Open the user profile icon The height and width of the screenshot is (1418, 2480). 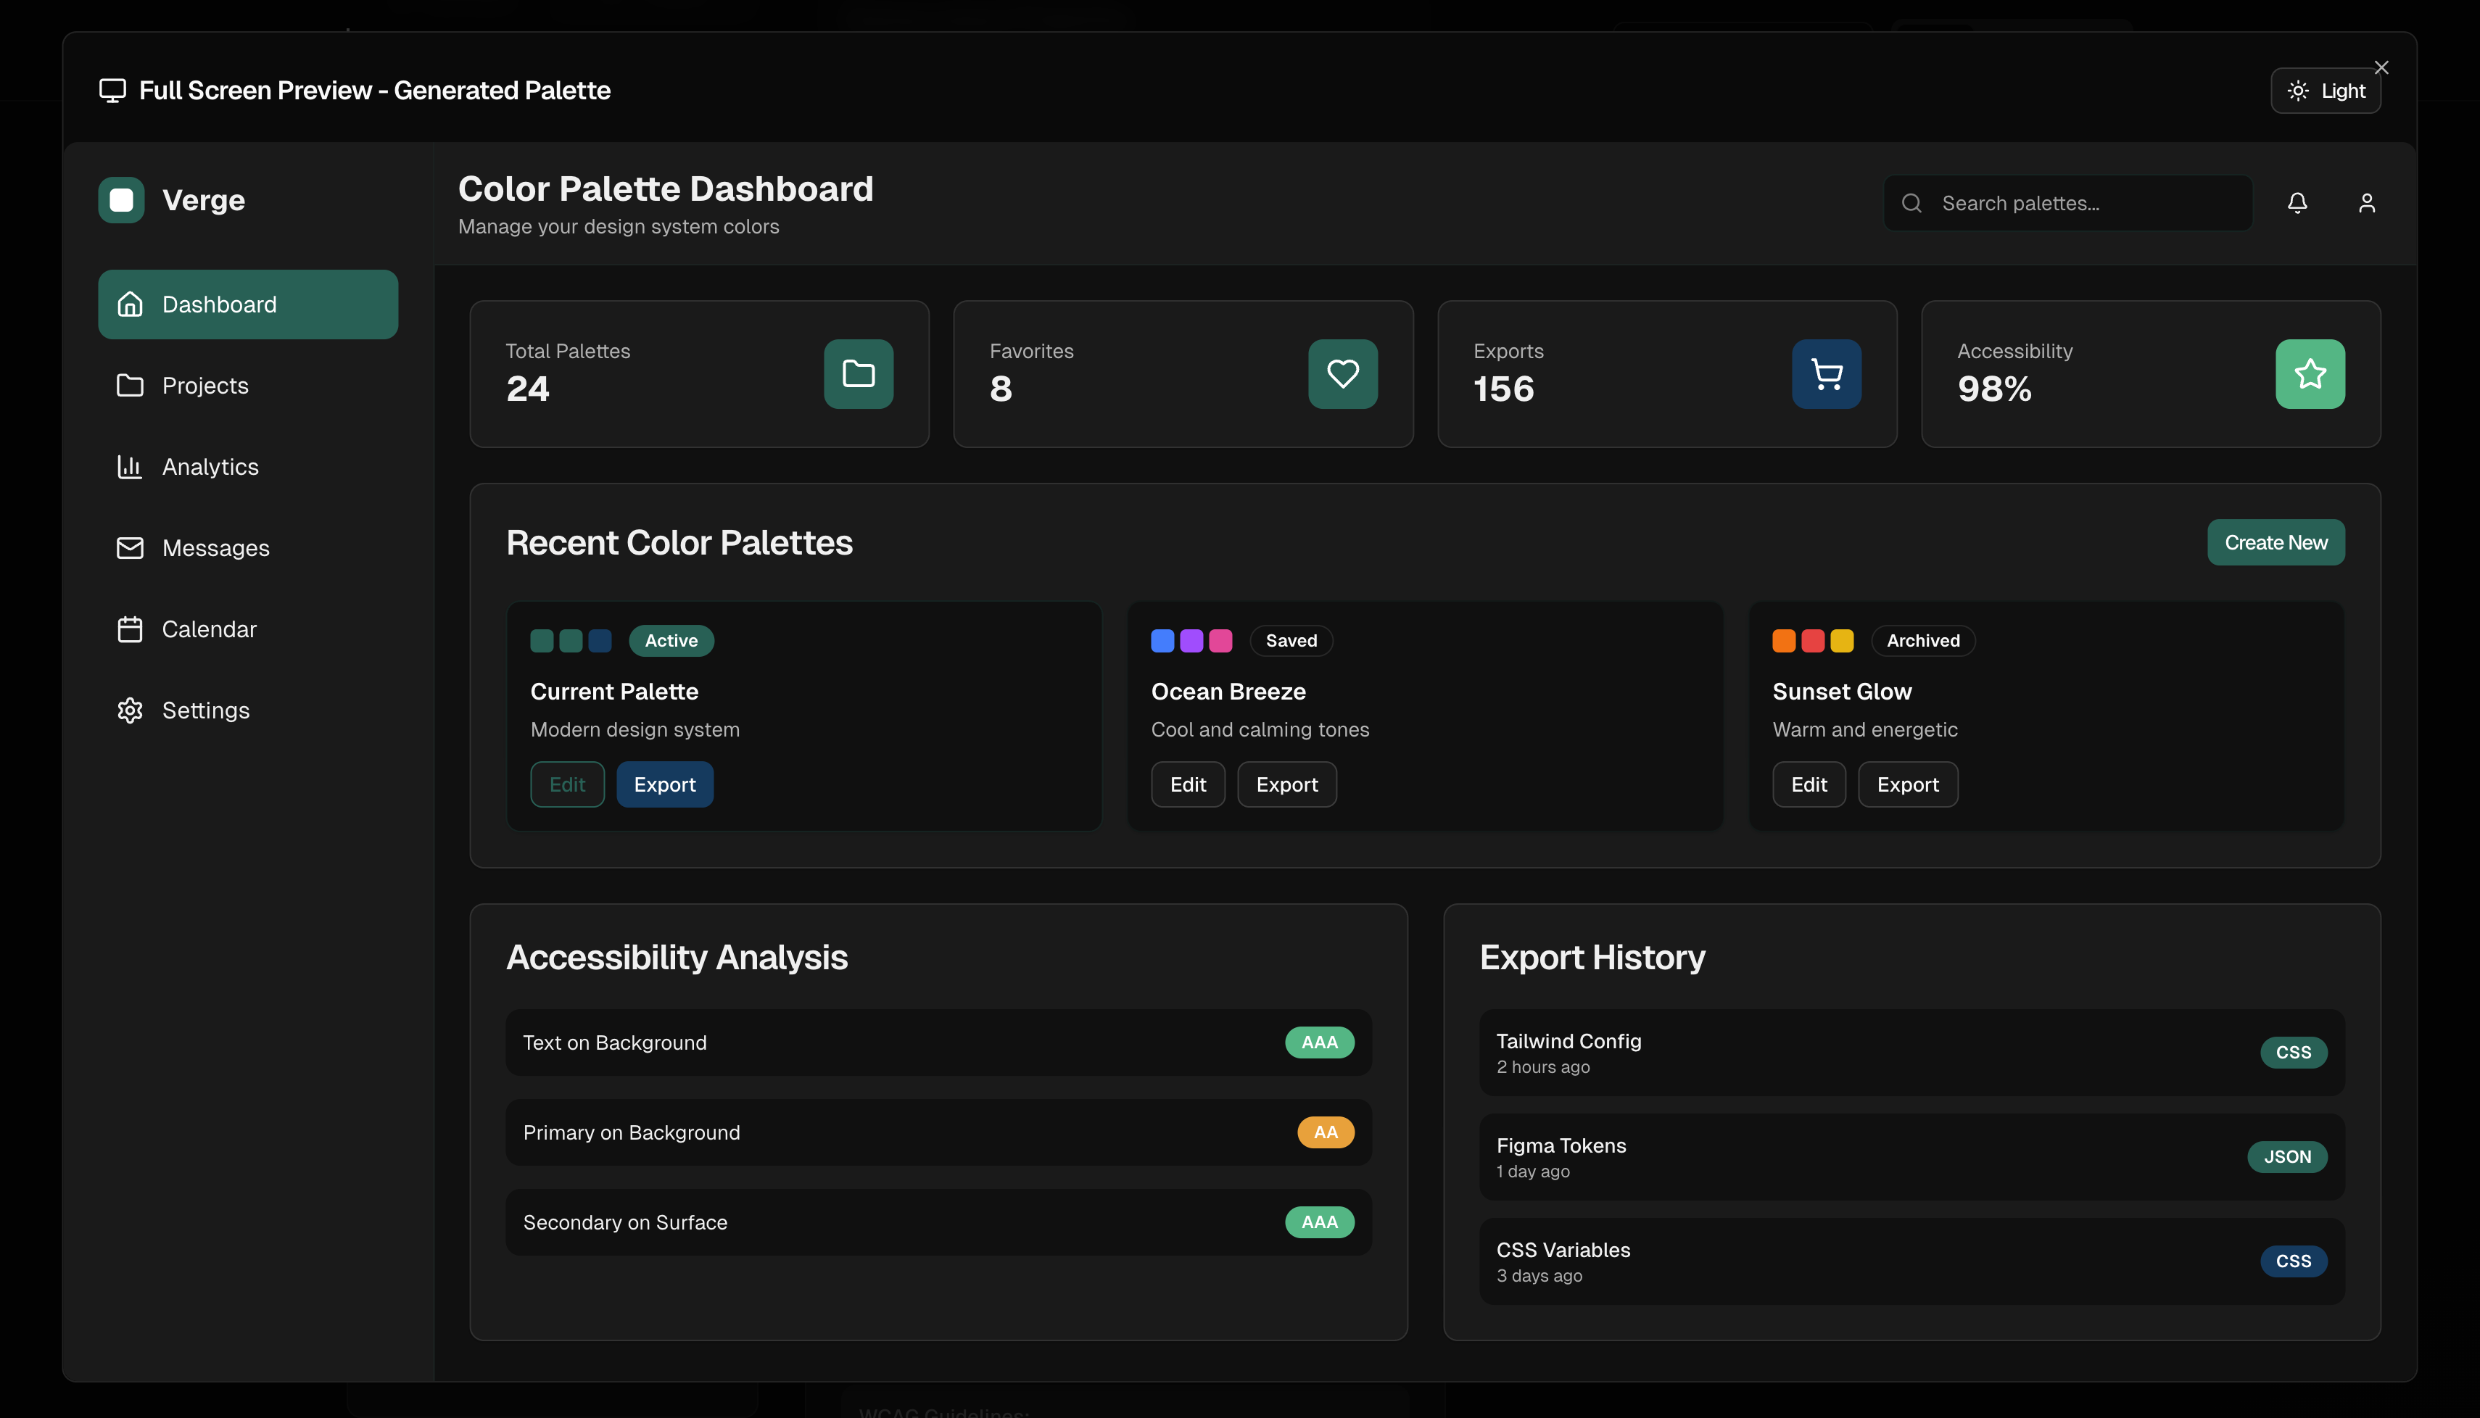click(2366, 202)
